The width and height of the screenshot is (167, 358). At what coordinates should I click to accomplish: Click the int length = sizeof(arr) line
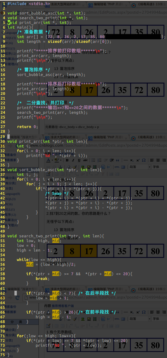coord(64,42)
